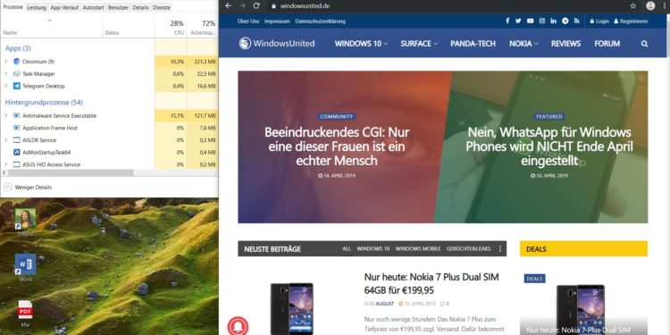This screenshot has width=670, height=335.
Task: Click the Registrieren link
Action: [x=631, y=21]
